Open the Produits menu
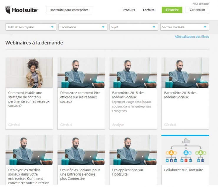Screen dimensions: 218x187 (129, 10)
